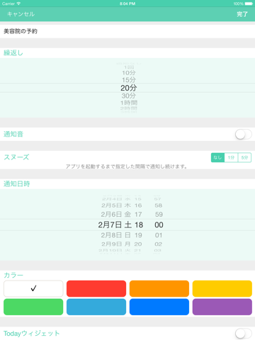Select minute 00 in picker

click(159, 225)
